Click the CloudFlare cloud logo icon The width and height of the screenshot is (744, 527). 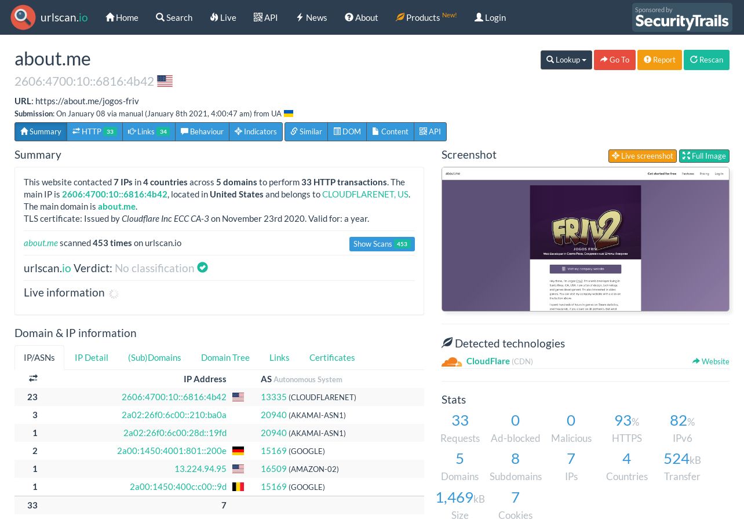click(452, 362)
